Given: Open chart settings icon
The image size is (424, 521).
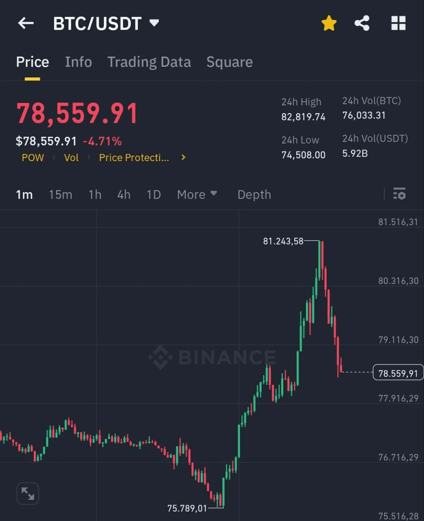Looking at the screenshot, I should [x=399, y=194].
